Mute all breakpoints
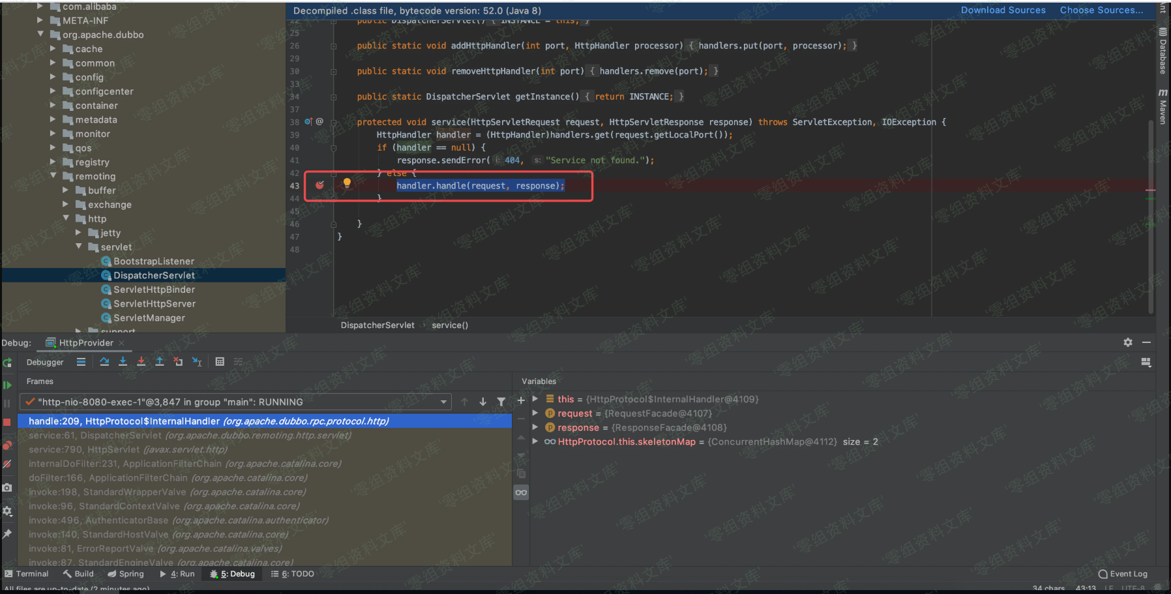This screenshot has width=1171, height=594. pyautogui.click(x=8, y=464)
